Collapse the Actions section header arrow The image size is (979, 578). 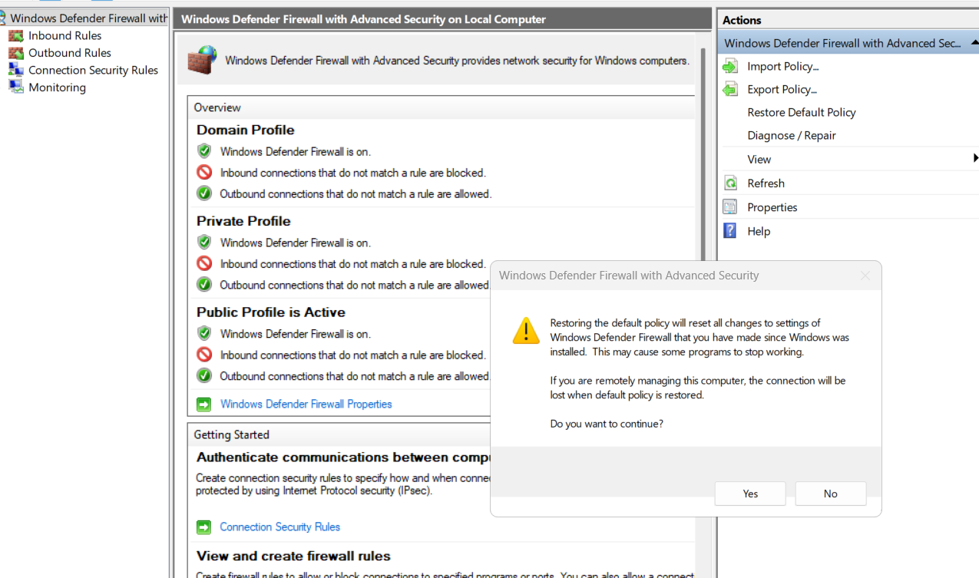[974, 43]
